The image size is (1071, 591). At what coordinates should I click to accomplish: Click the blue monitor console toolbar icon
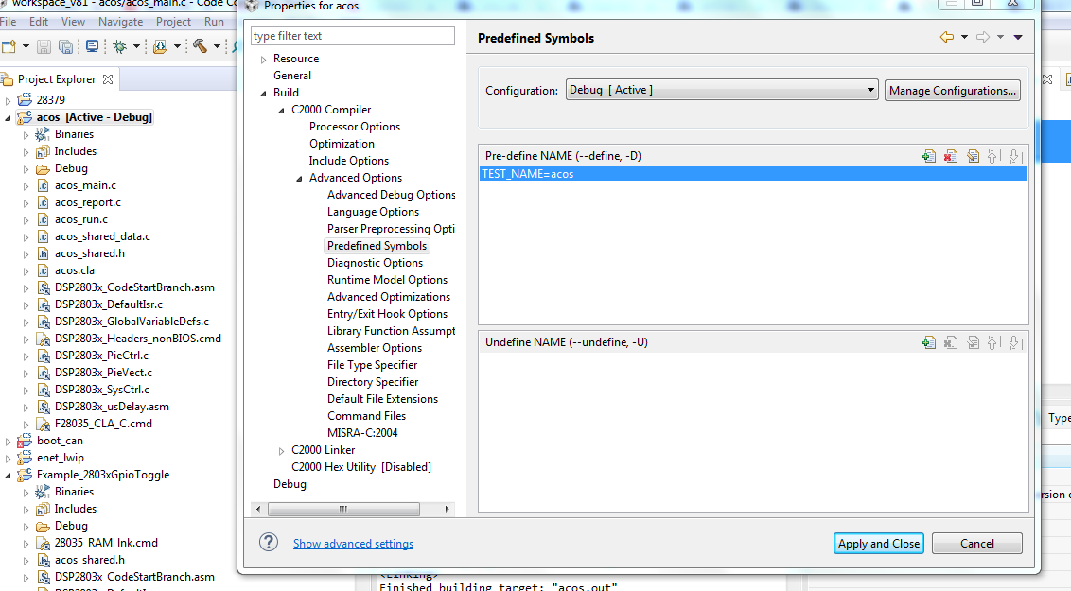pyautogui.click(x=92, y=46)
